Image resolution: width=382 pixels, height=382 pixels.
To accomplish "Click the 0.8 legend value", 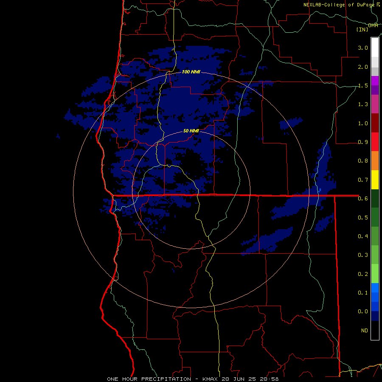I will click(363, 161).
